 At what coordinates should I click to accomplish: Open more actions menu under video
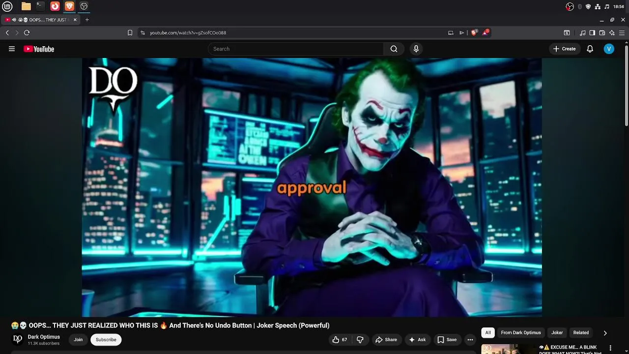[x=470, y=340]
